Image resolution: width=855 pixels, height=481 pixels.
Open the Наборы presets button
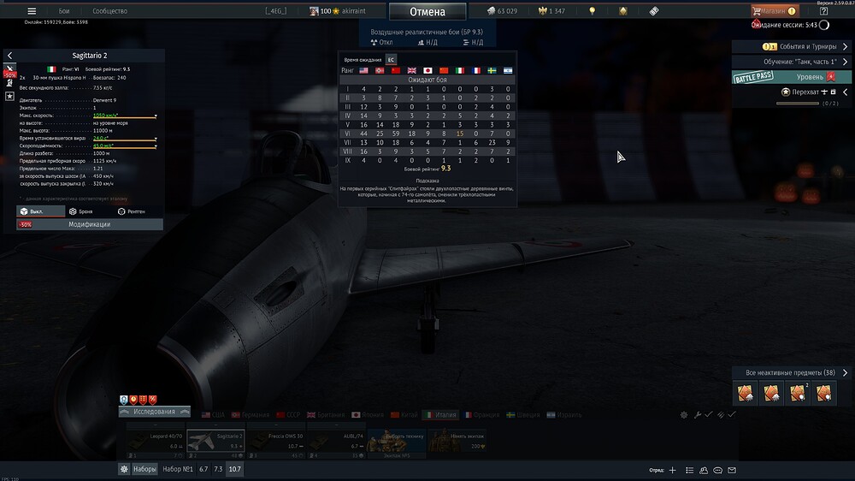[x=144, y=469]
